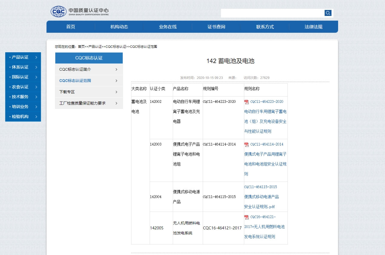Open 业务在线 from the navigation bar
Image resolution: width=385 pixels, height=255 pixels.
coord(168,27)
